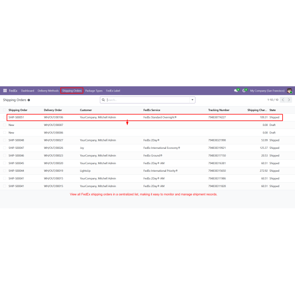The height and width of the screenshot is (295, 295).
Task: Click Shipped state of SHIP-S00047
Action: point(274,148)
